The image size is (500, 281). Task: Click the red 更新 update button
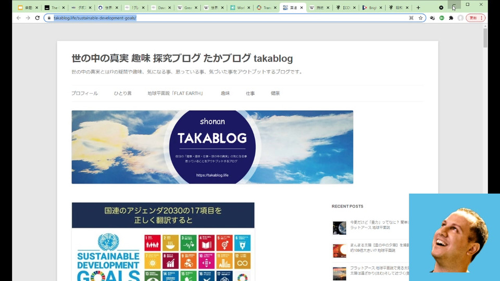(x=476, y=18)
